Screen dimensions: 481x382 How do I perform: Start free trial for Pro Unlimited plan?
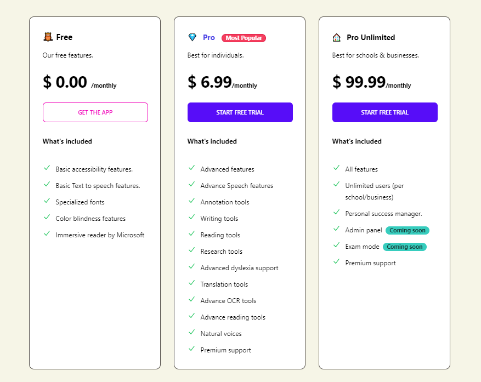click(384, 112)
